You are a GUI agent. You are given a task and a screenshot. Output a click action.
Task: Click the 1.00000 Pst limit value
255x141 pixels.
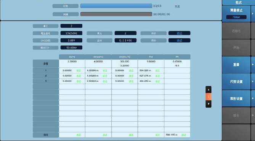[151, 62]
